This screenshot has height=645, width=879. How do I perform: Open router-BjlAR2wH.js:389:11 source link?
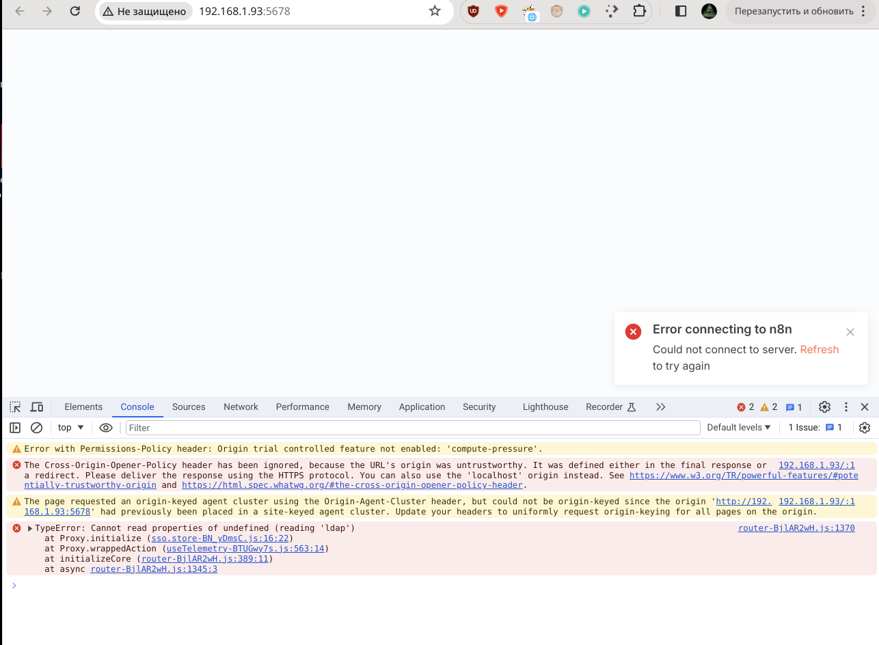204,559
